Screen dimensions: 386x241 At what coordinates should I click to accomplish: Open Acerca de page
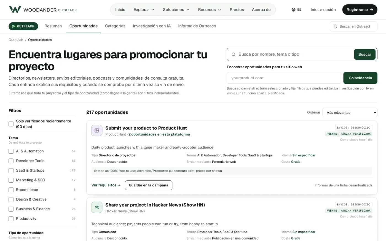tap(261, 10)
